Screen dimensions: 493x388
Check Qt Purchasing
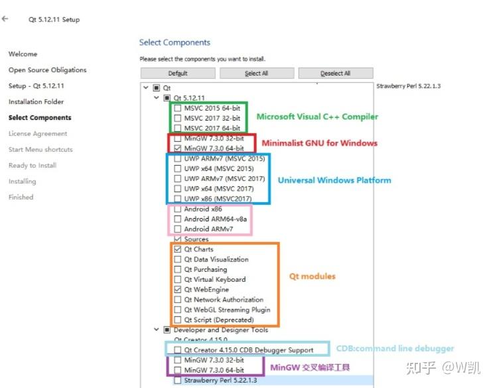pyautogui.click(x=178, y=269)
